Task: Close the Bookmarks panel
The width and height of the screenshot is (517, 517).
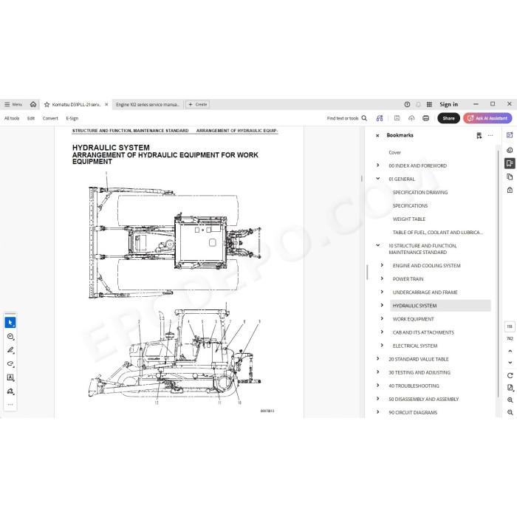Action: coord(377,135)
